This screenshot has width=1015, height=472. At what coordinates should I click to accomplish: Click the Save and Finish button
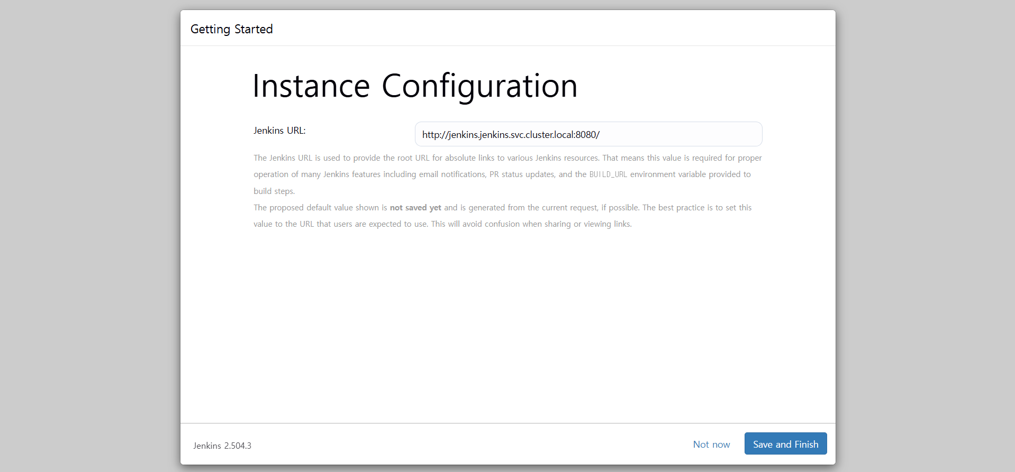click(x=785, y=444)
